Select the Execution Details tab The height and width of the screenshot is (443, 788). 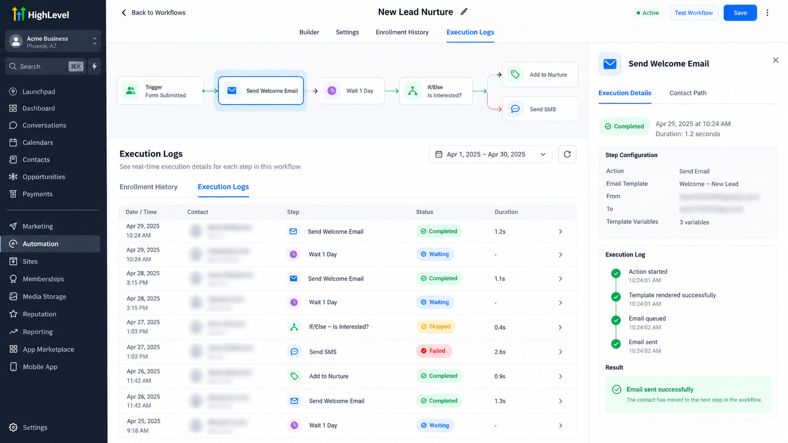click(x=625, y=93)
